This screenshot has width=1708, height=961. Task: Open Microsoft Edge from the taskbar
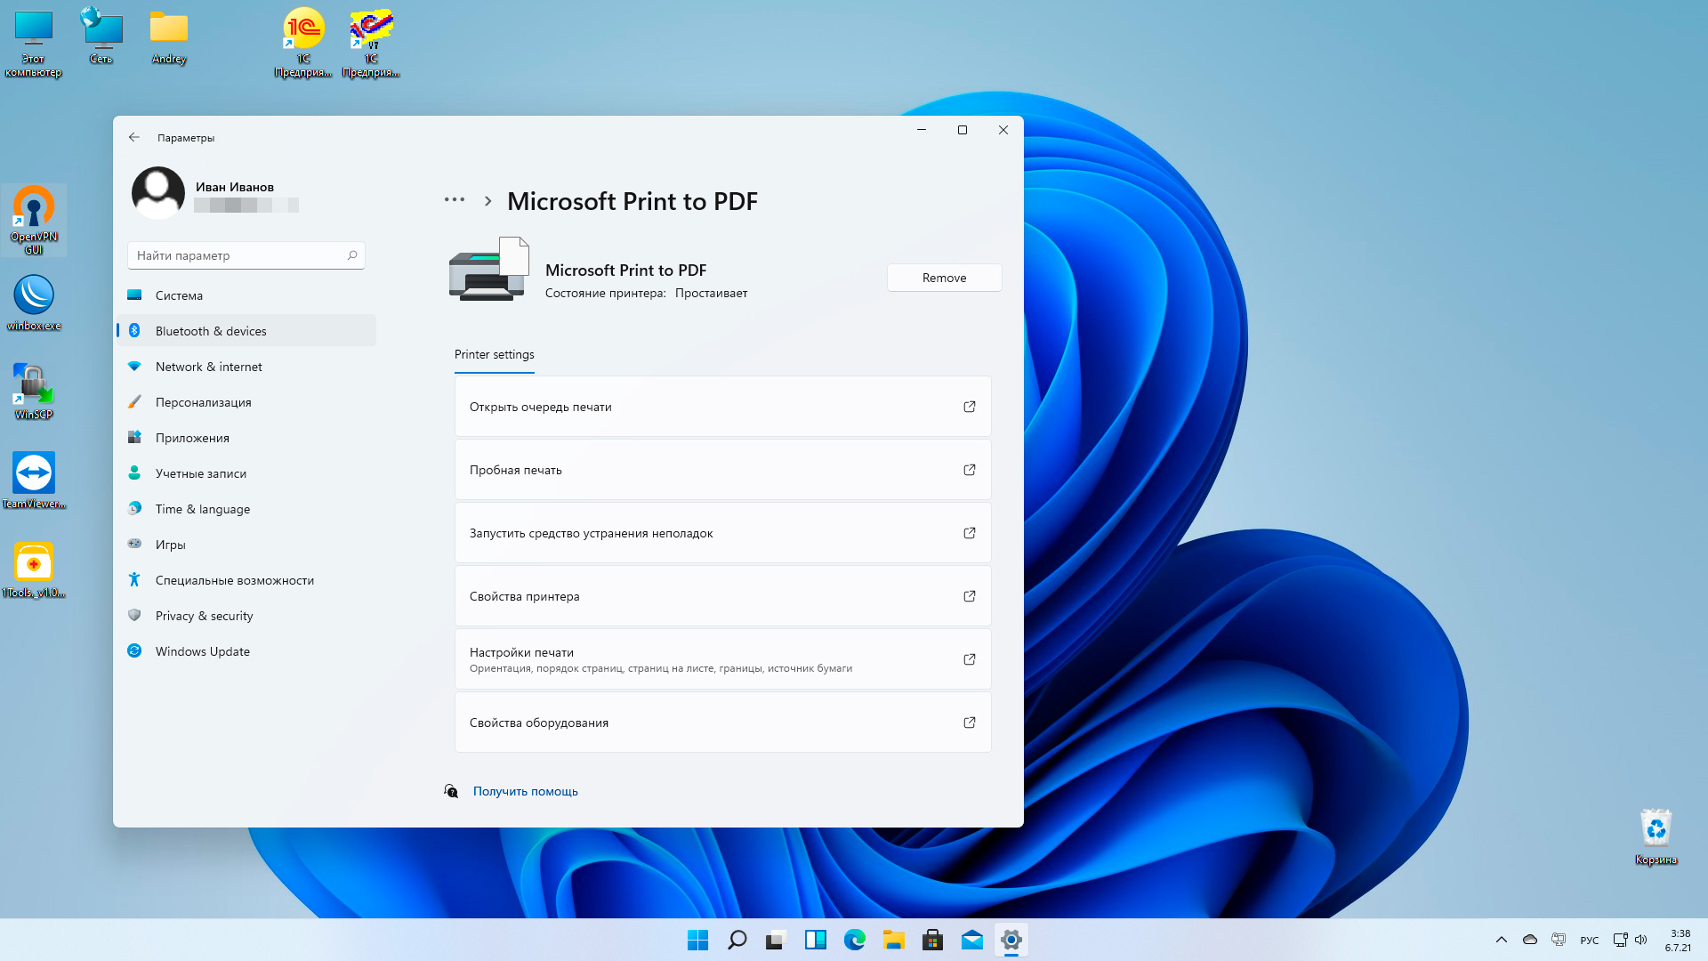(854, 940)
